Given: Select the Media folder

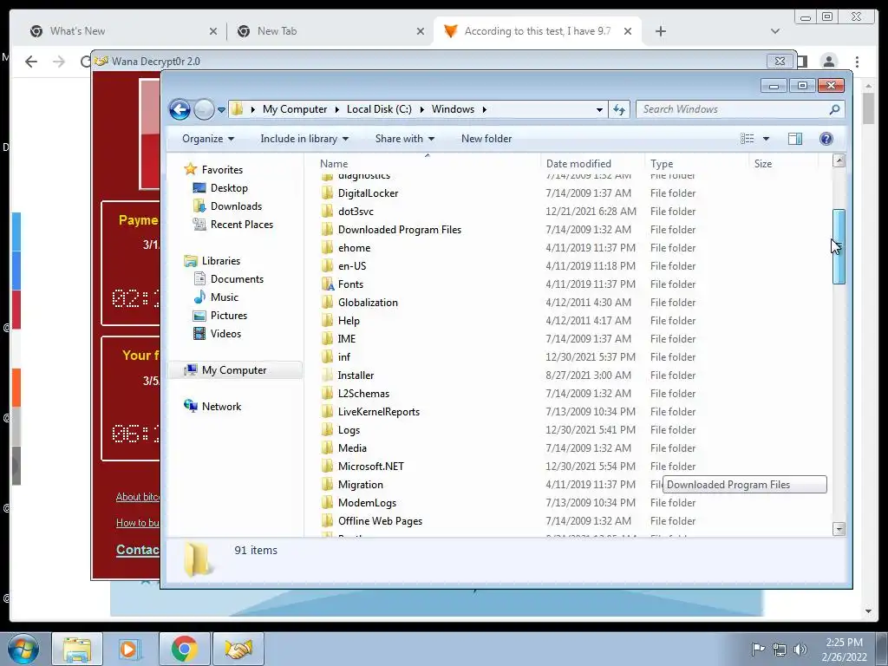Looking at the screenshot, I should coord(352,448).
